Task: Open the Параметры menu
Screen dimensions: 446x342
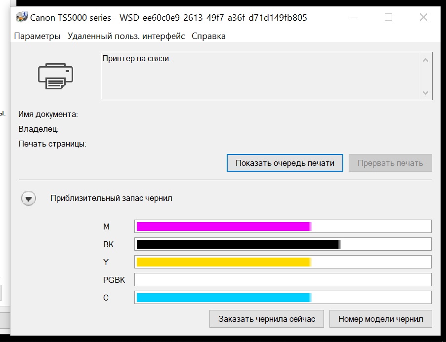Action: 37,36
